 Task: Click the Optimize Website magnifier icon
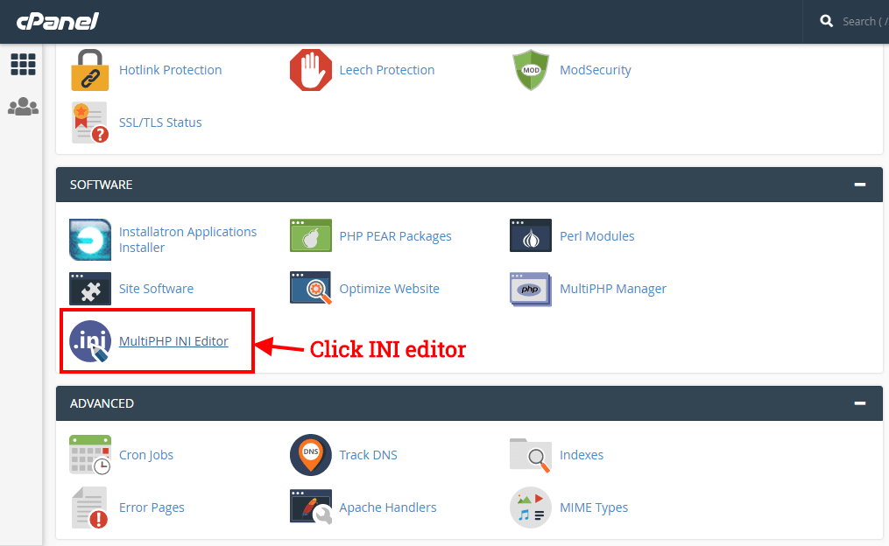[311, 288]
